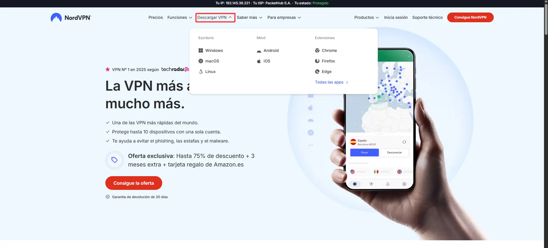This screenshot has width=548, height=248.
Task: Click the Mexico flag on phone screen
Action: [x=376, y=172]
